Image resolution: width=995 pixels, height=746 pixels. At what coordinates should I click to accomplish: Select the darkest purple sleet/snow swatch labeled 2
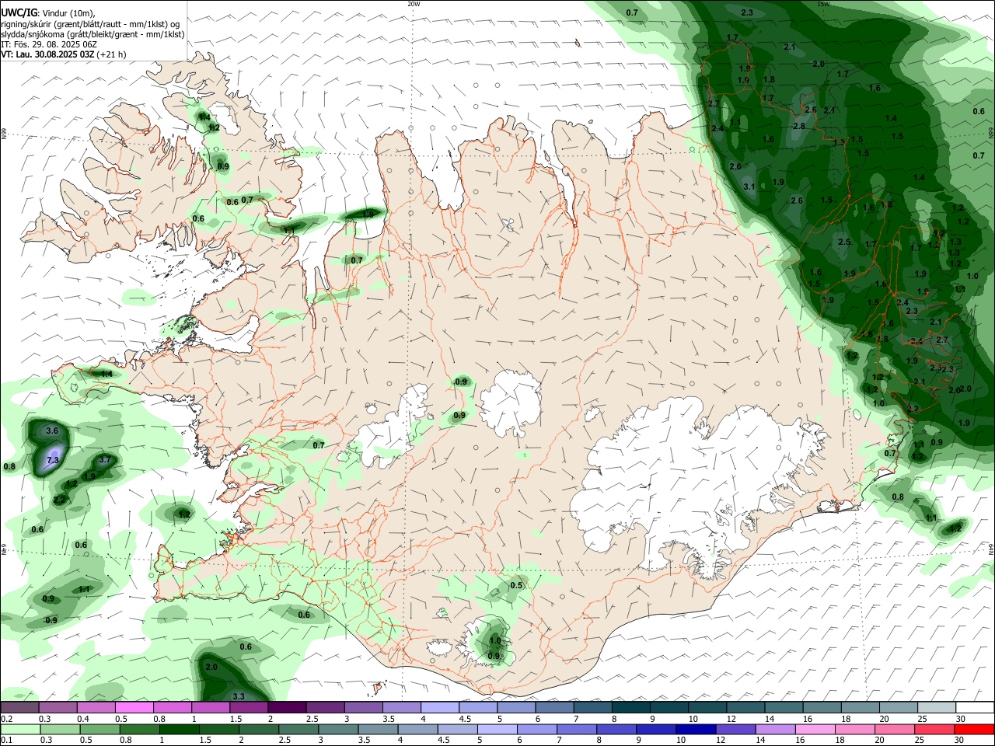tap(286, 707)
